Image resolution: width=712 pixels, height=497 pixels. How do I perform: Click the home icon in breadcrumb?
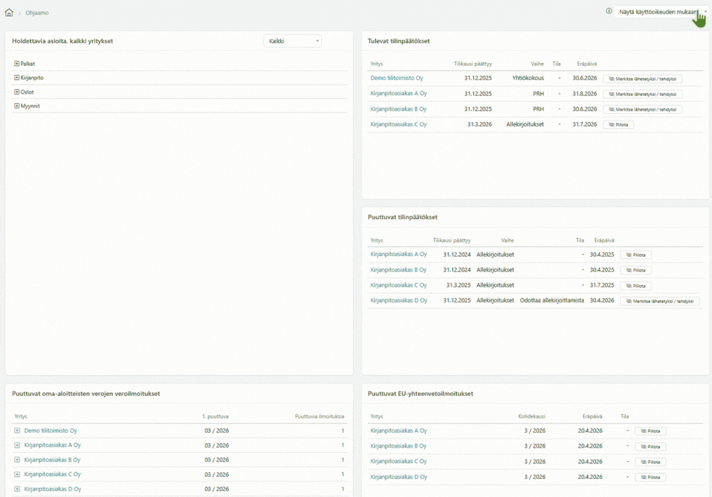[9, 12]
